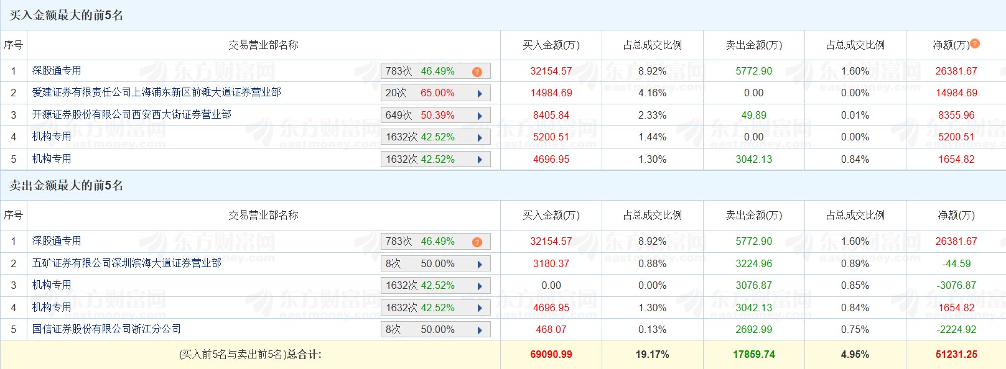Click blue arrow in 开源证券 row

(480, 116)
